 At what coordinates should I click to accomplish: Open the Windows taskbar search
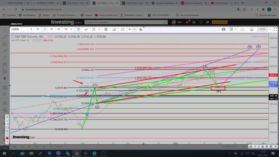point(13,153)
